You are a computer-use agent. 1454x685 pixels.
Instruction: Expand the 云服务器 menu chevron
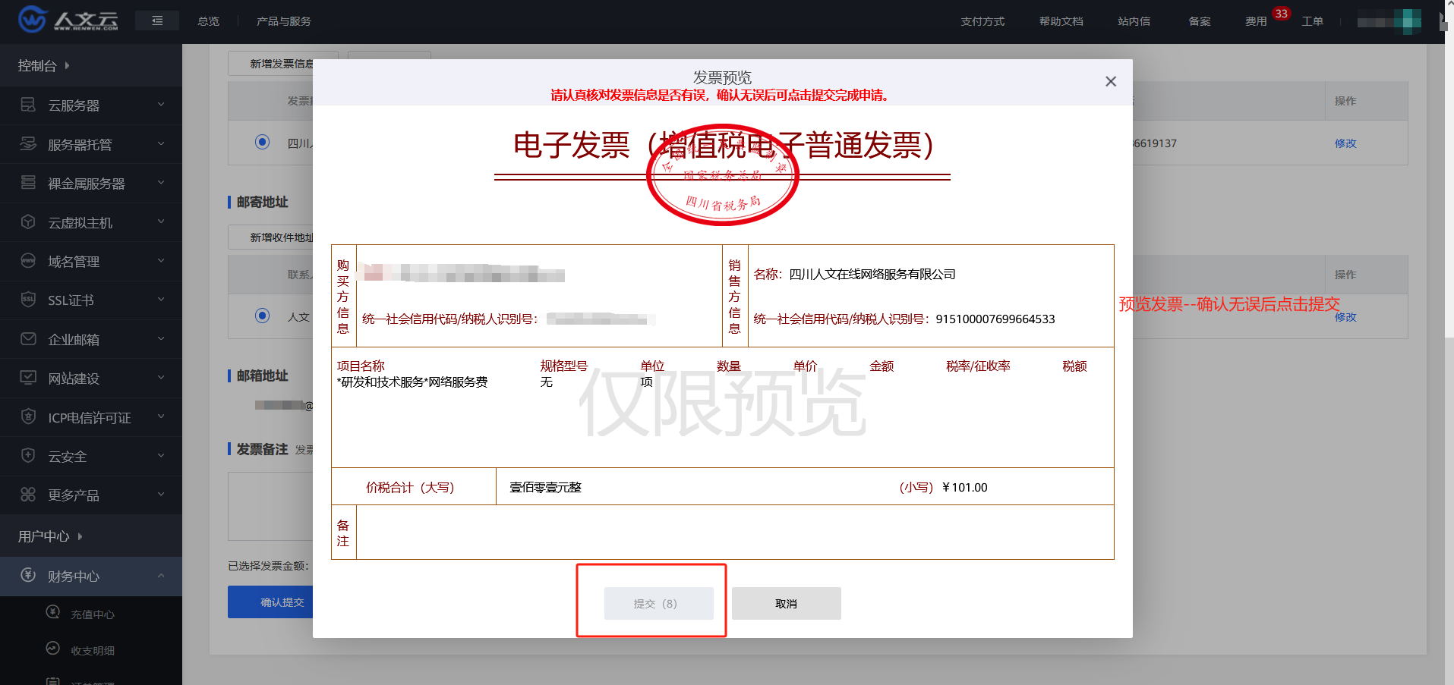coord(161,105)
